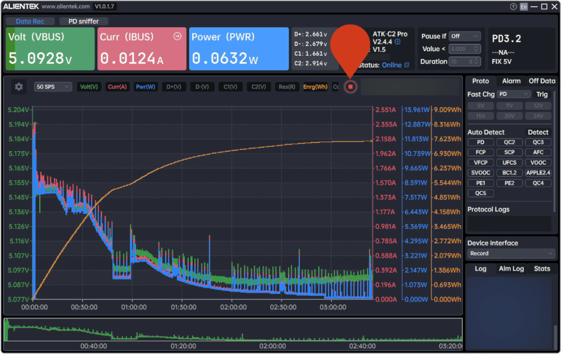Toggle the Enrg(Wh) chart series
This screenshot has height=354, width=561.
pyautogui.click(x=315, y=87)
